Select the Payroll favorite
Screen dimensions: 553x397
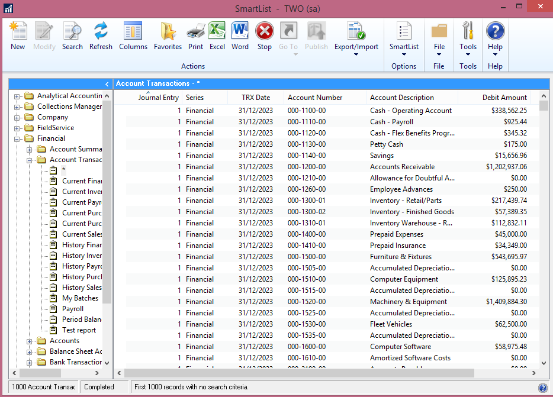[x=73, y=308]
